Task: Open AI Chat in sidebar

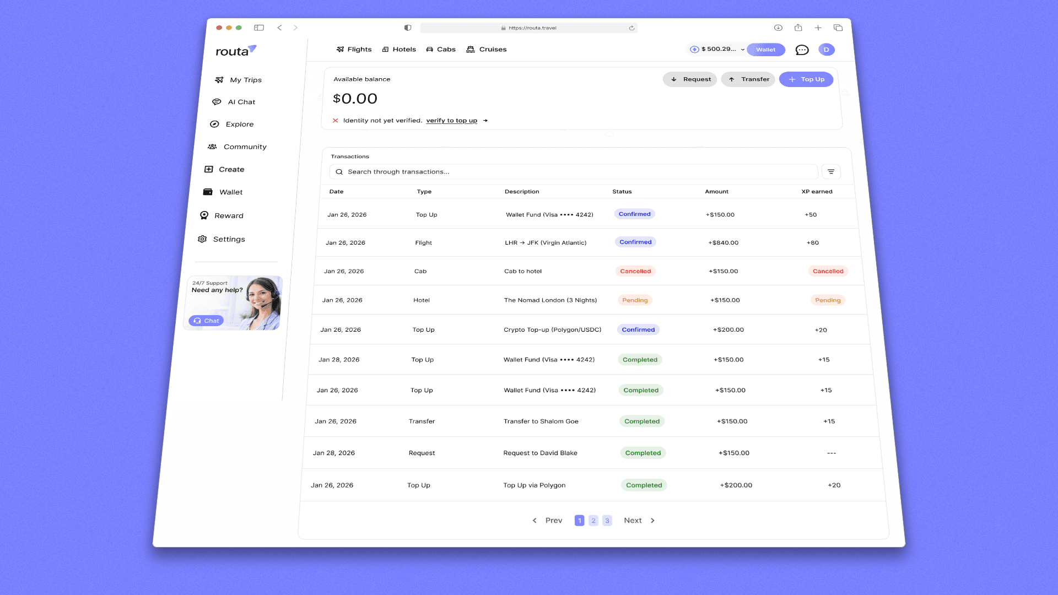Action: click(234, 102)
